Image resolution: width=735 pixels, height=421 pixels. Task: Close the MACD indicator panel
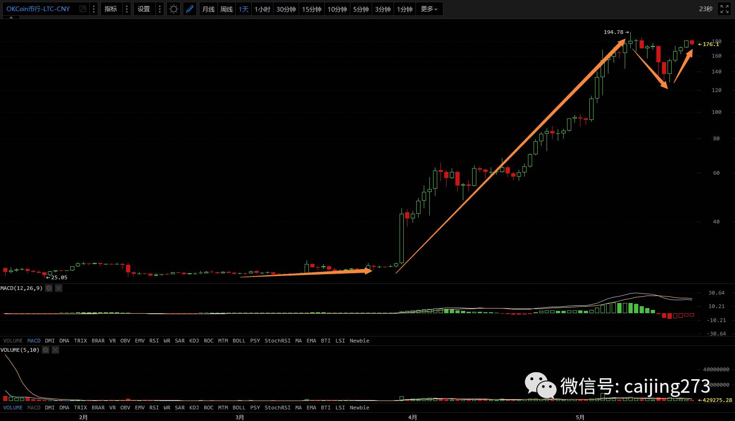pos(59,288)
